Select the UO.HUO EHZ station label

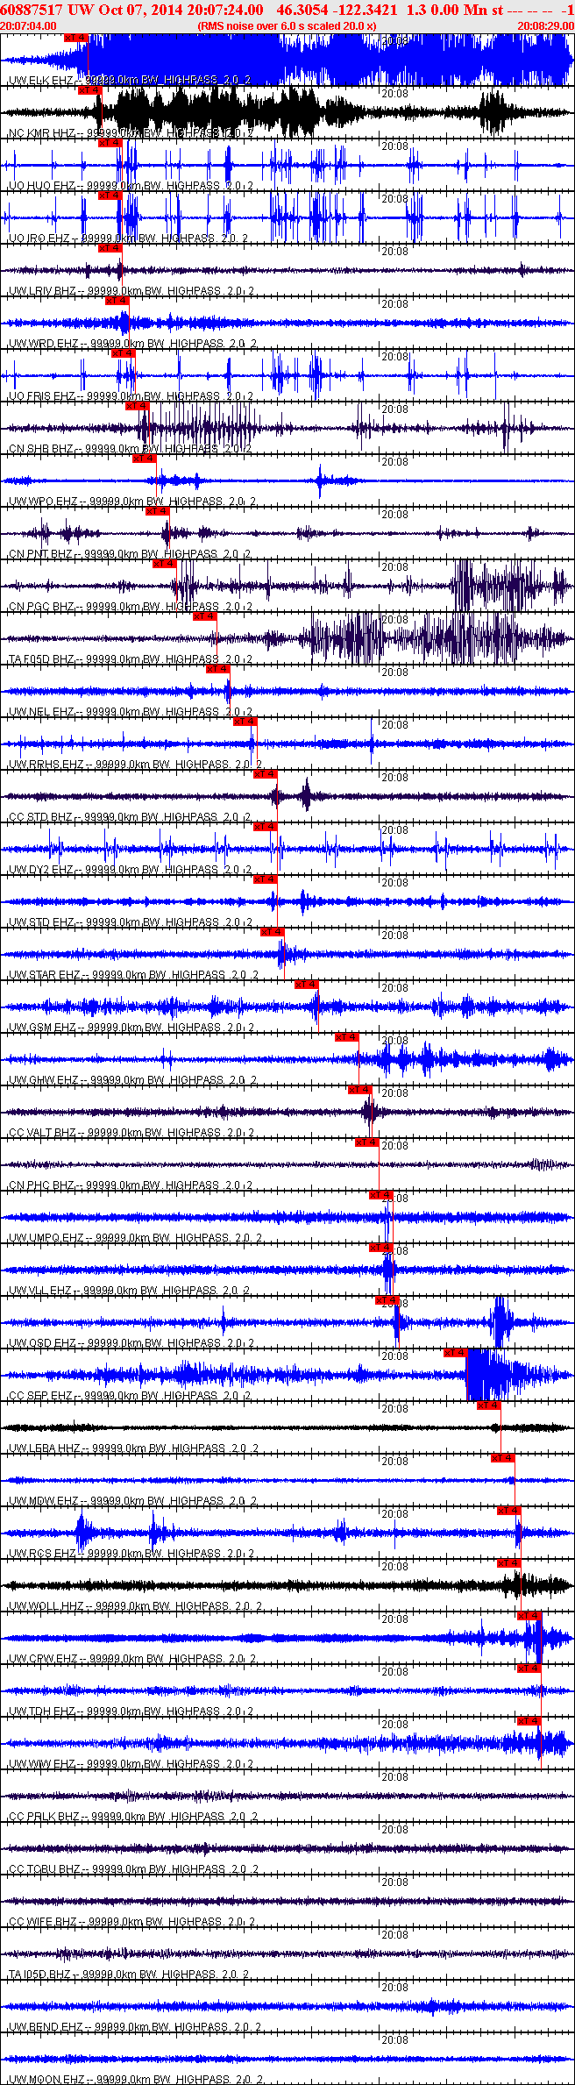click(x=41, y=185)
